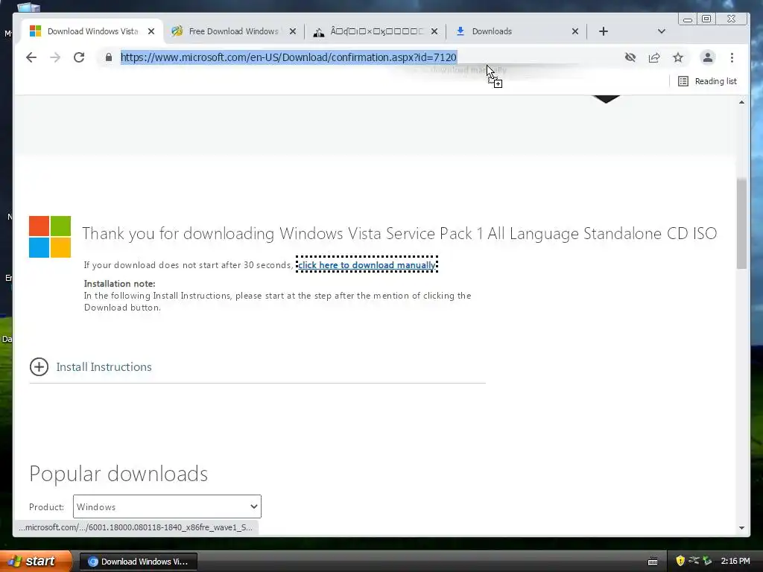Click the green hardware tray icon
This screenshot has width=763, height=572.
click(x=707, y=561)
